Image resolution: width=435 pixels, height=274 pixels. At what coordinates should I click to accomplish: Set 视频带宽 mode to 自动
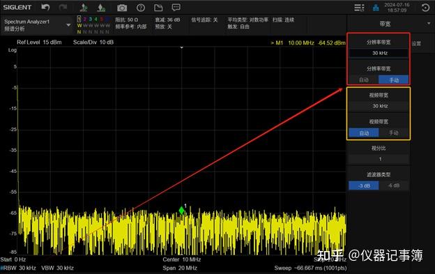click(364, 133)
